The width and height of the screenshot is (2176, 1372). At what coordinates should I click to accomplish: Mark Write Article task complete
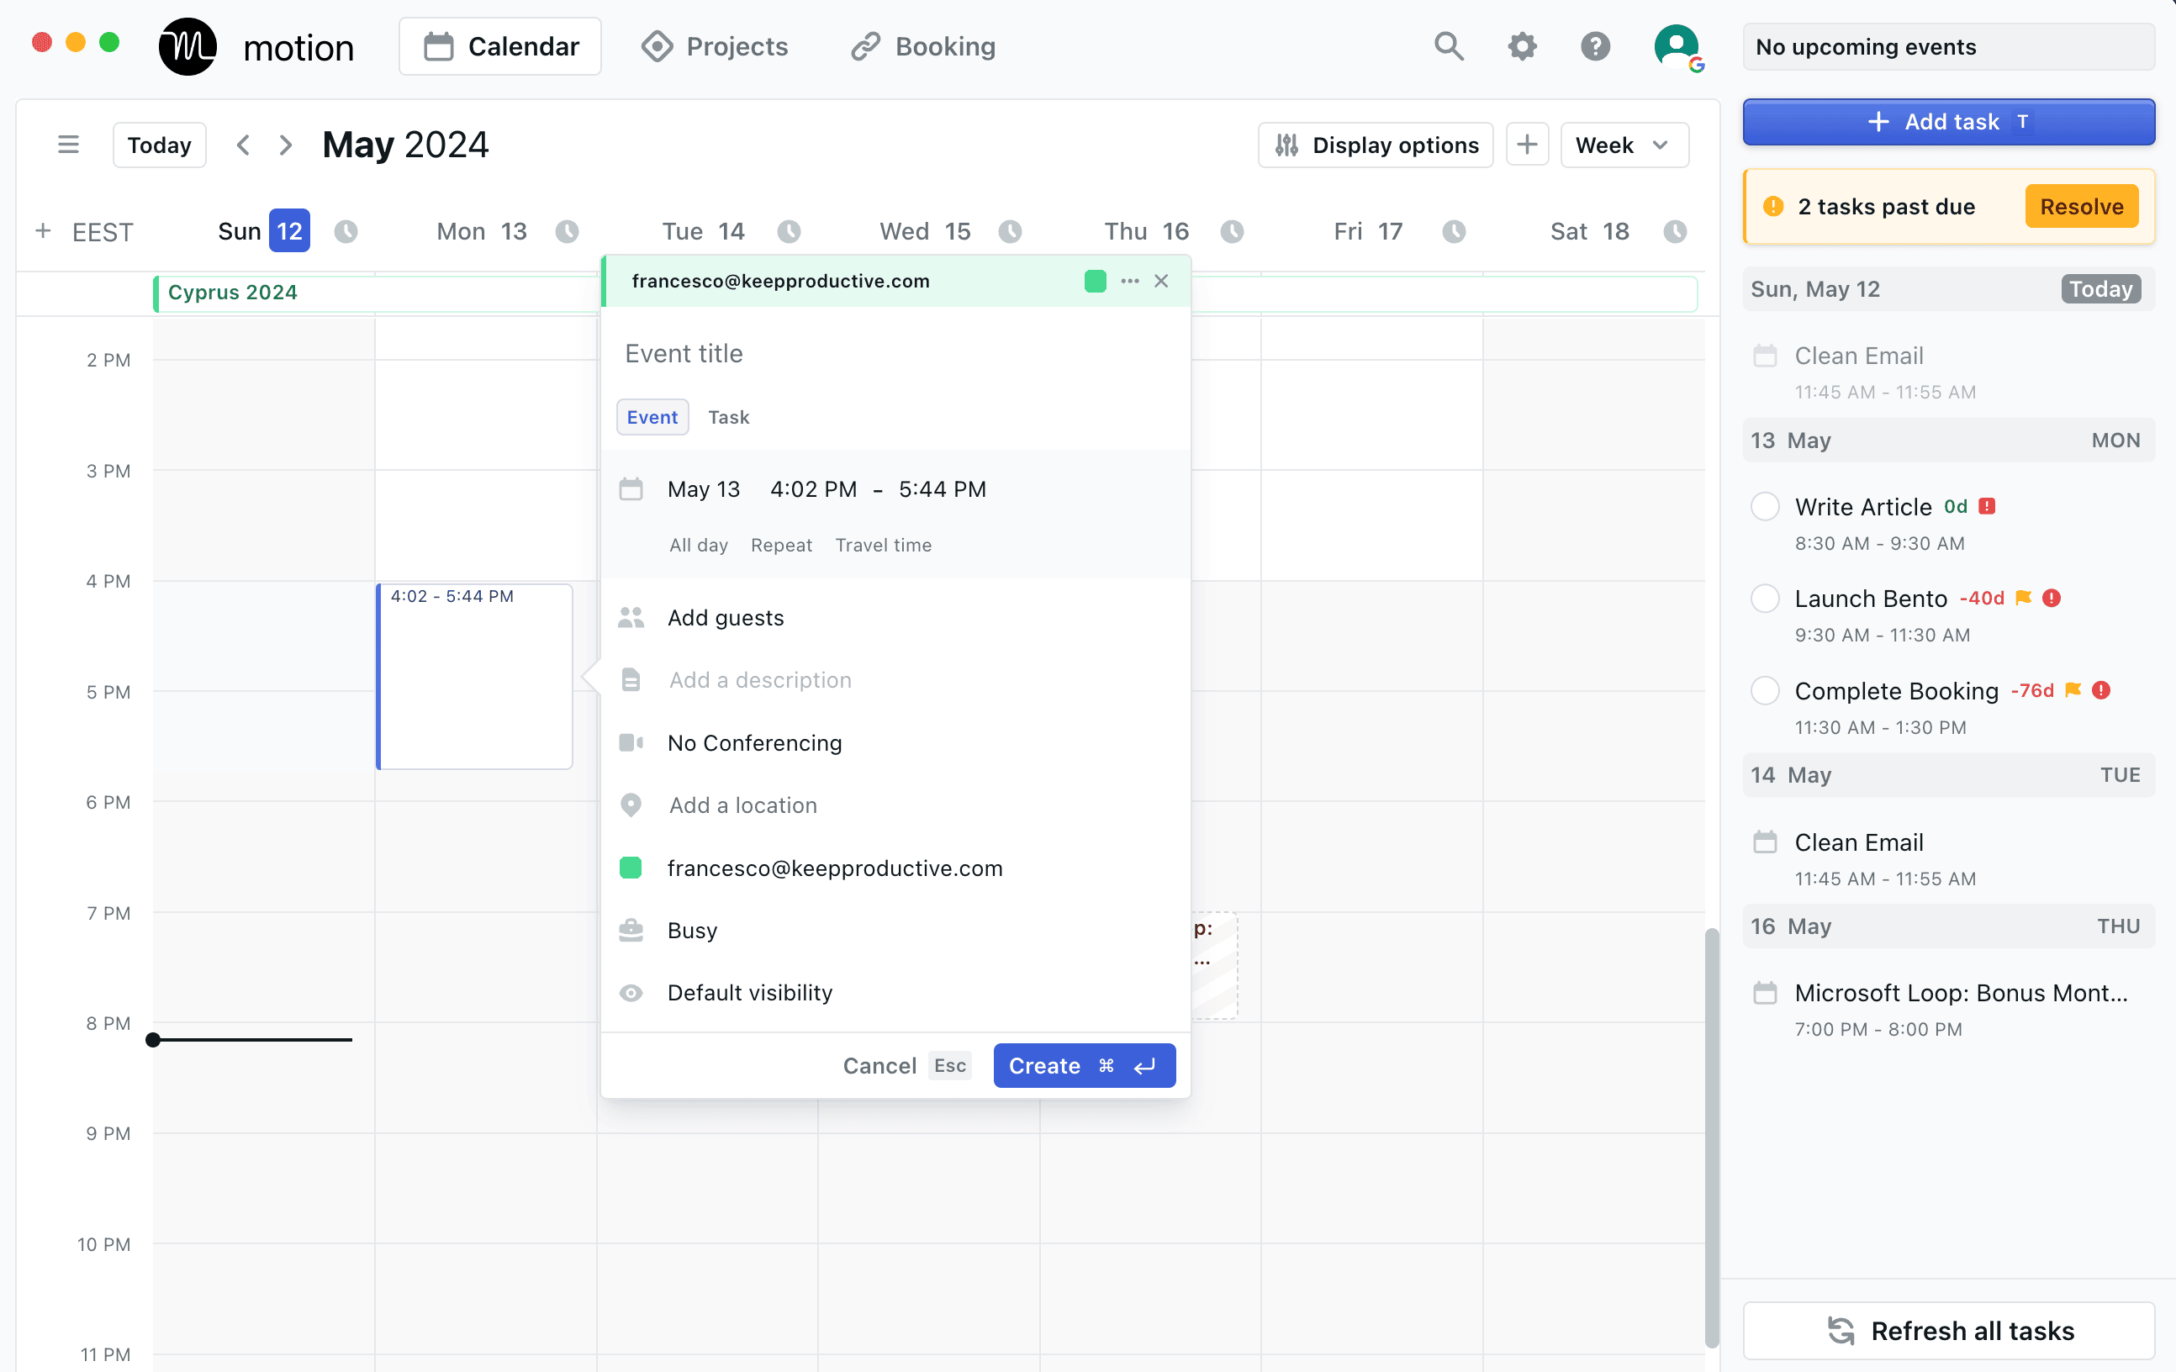(x=1765, y=507)
